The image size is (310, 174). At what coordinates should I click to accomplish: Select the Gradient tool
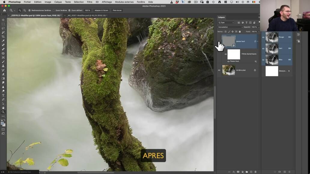(x=3, y=78)
